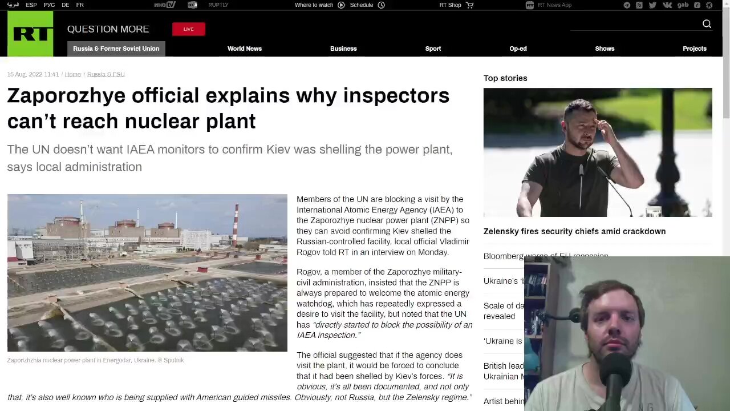The height and width of the screenshot is (411, 730).
Task: Switch to Arabic language version
Action: [x=13, y=5]
